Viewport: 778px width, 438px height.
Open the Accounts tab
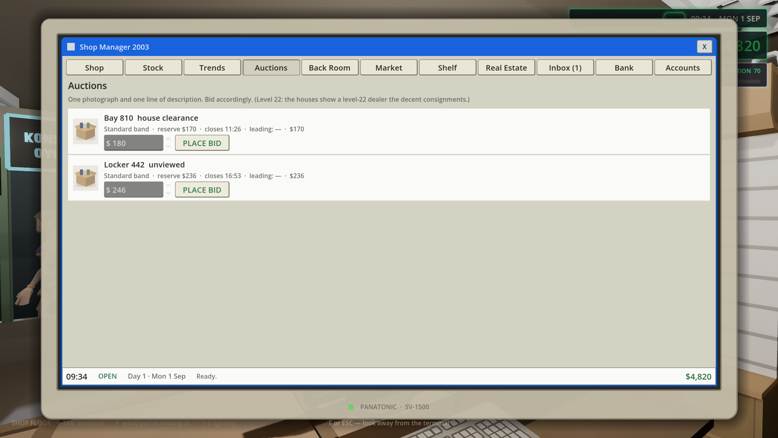click(683, 68)
